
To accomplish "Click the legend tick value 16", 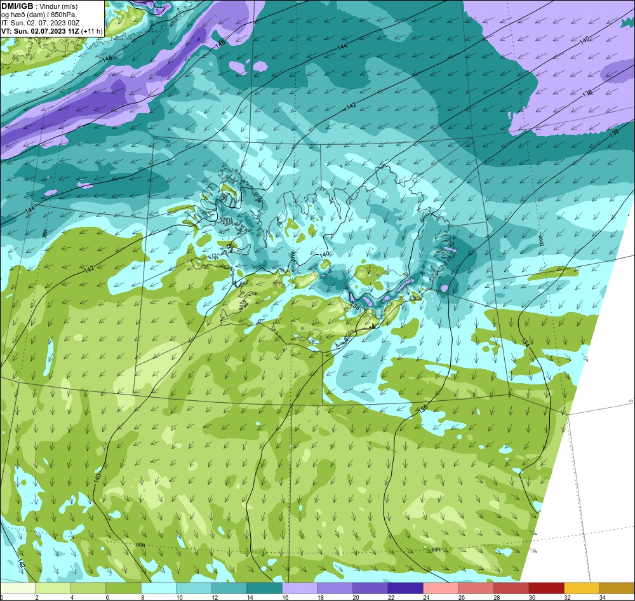I will click(285, 597).
